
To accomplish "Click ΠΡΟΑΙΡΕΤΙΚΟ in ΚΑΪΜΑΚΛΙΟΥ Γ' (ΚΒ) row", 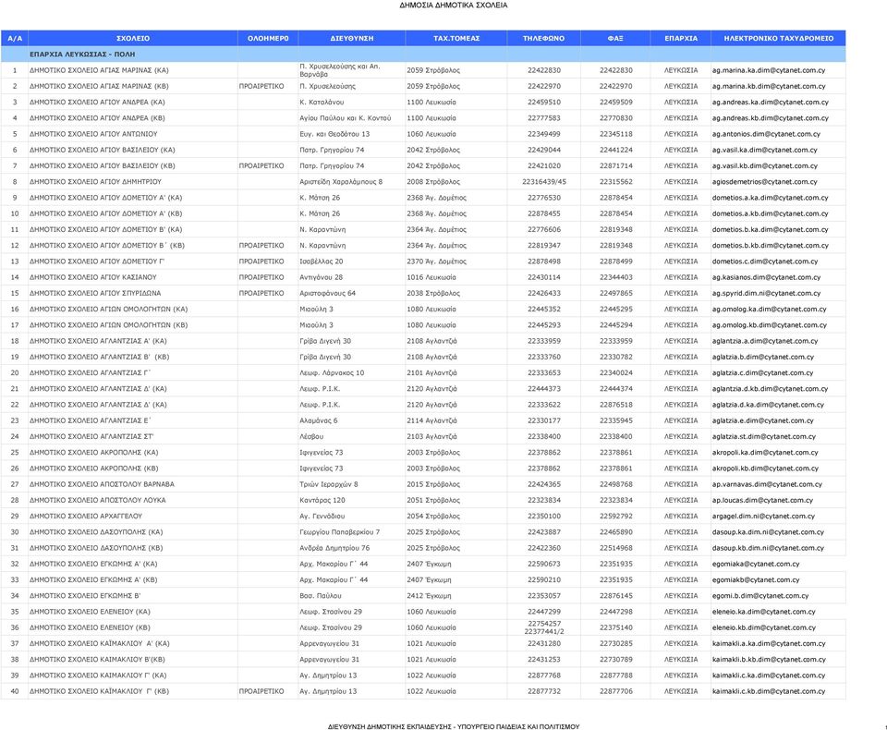I will [x=261, y=691].
